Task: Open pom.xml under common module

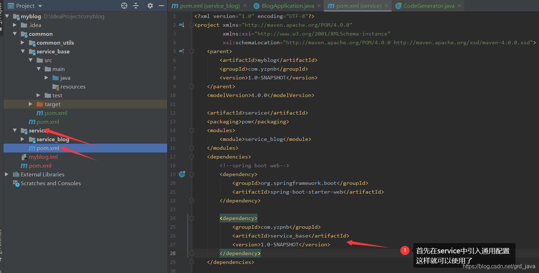Action: pos(48,122)
